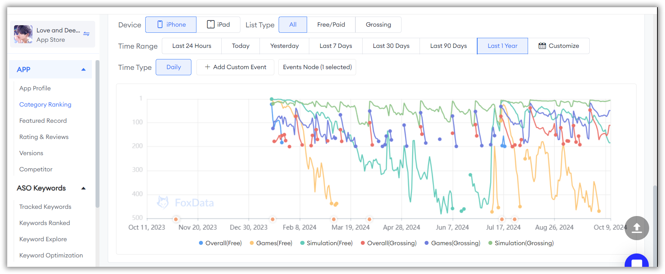Click the blue chat widget button

coord(637,261)
